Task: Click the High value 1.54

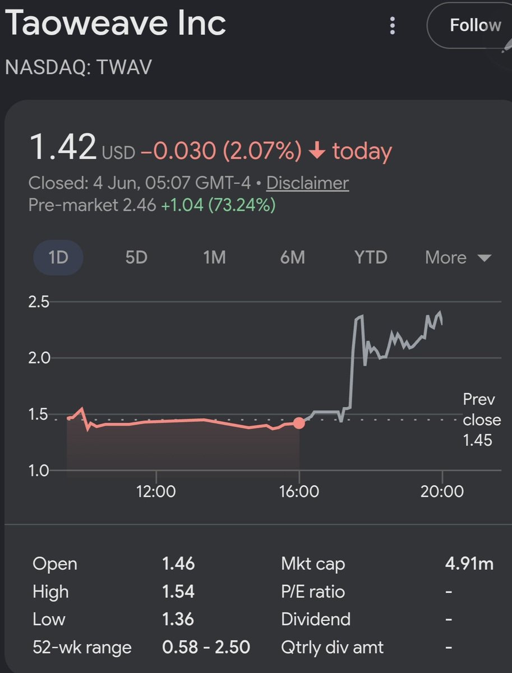Action: tap(178, 592)
